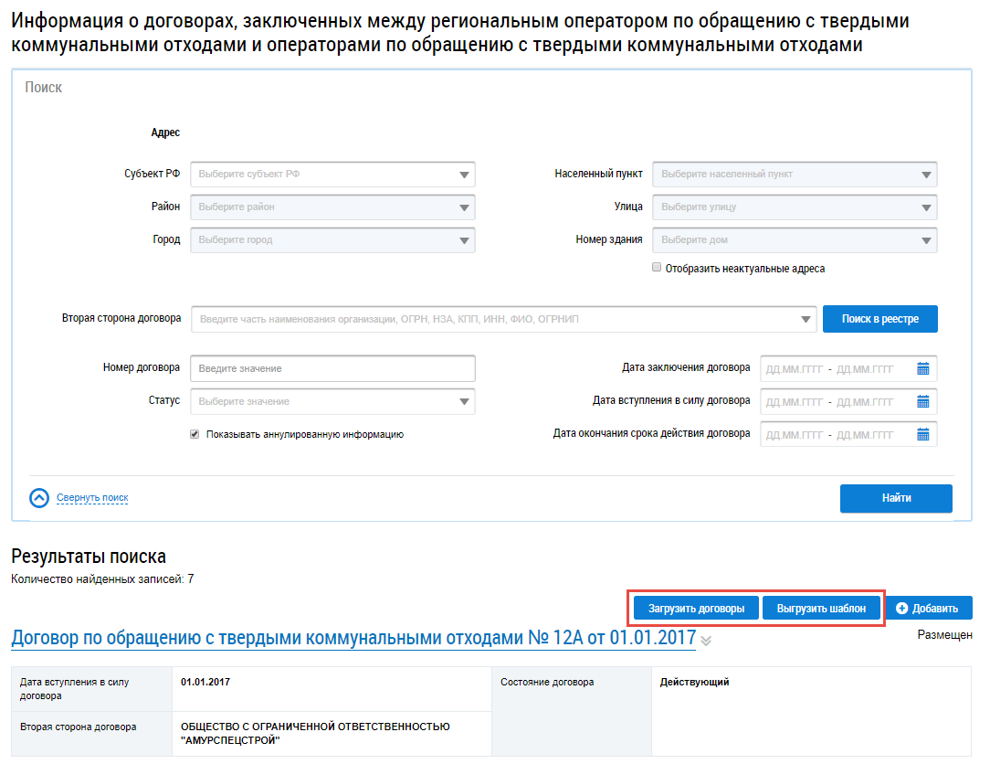990x764 pixels.
Task: Click the 'Найти' search button
Action: point(896,498)
